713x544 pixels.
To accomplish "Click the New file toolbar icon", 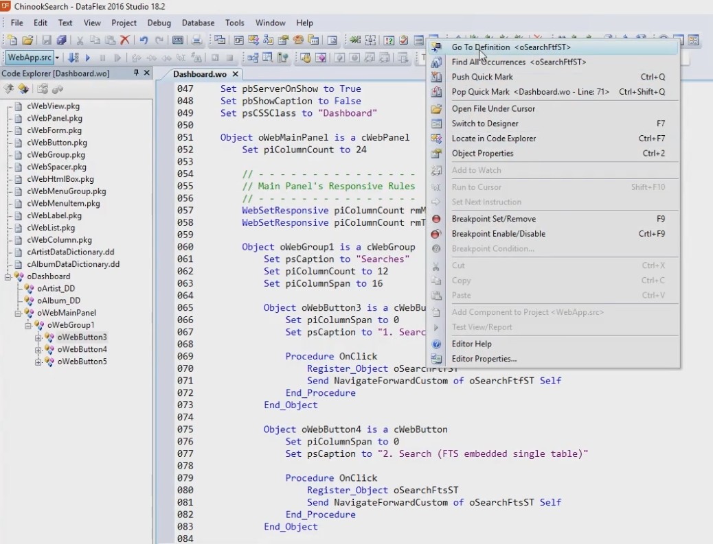I will (x=12, y=40).
